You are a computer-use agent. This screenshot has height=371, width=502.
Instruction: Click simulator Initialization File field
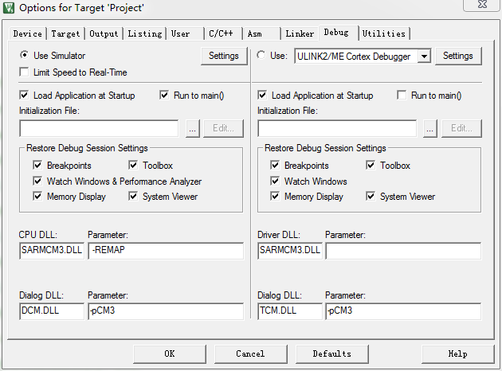99,128
